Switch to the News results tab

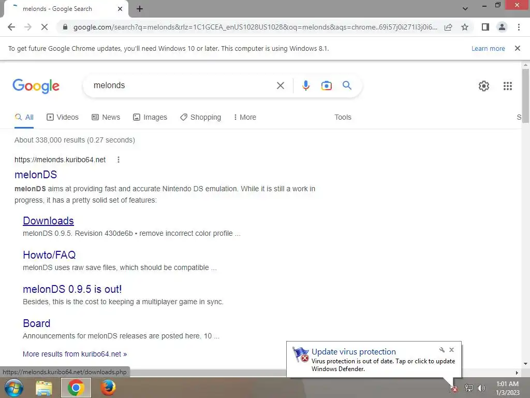pyautogui.click(x=106, y=117)
